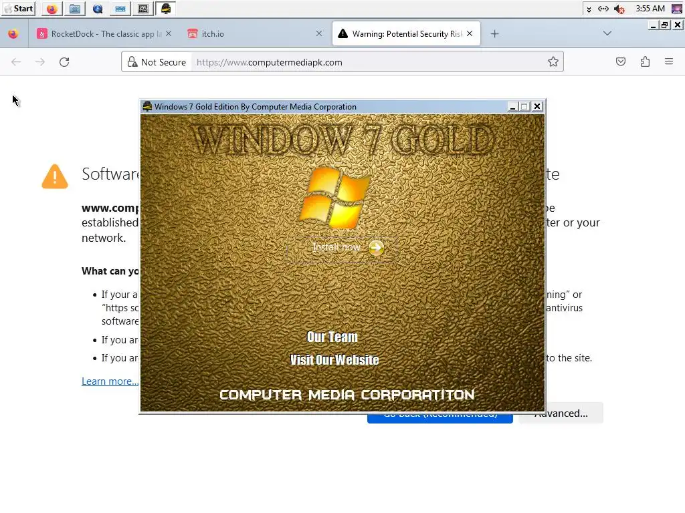The image size is (685, 513).
Task: Open the Pocket save icon
Action: [621, 62]
